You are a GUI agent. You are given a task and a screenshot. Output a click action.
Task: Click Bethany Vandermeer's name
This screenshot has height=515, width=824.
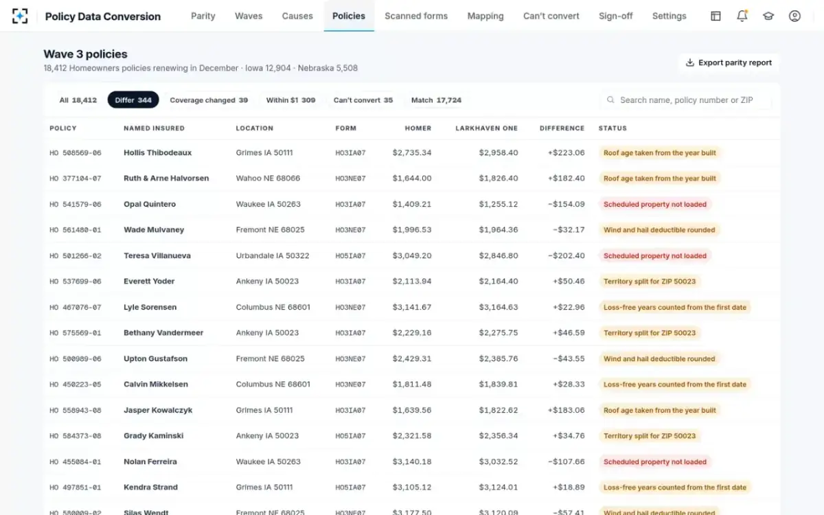163,333
